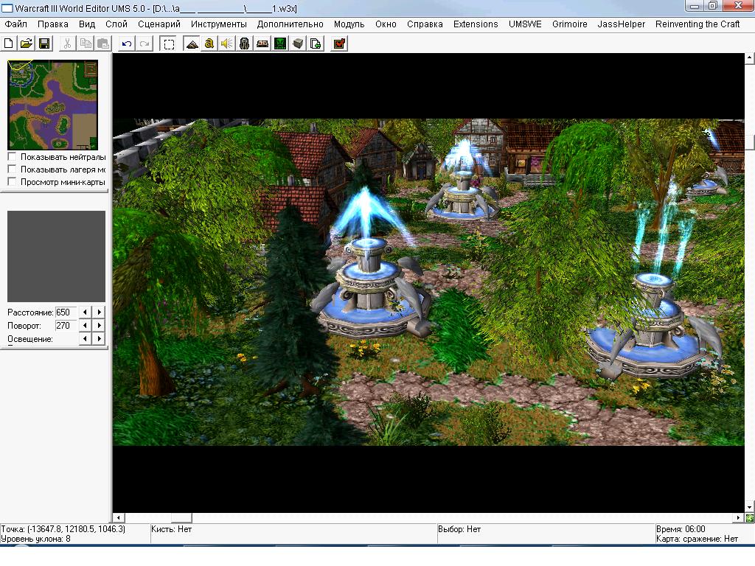
Task: Toggle the 'Показывать лагеря' checkbox
Action: click(12, 169)
